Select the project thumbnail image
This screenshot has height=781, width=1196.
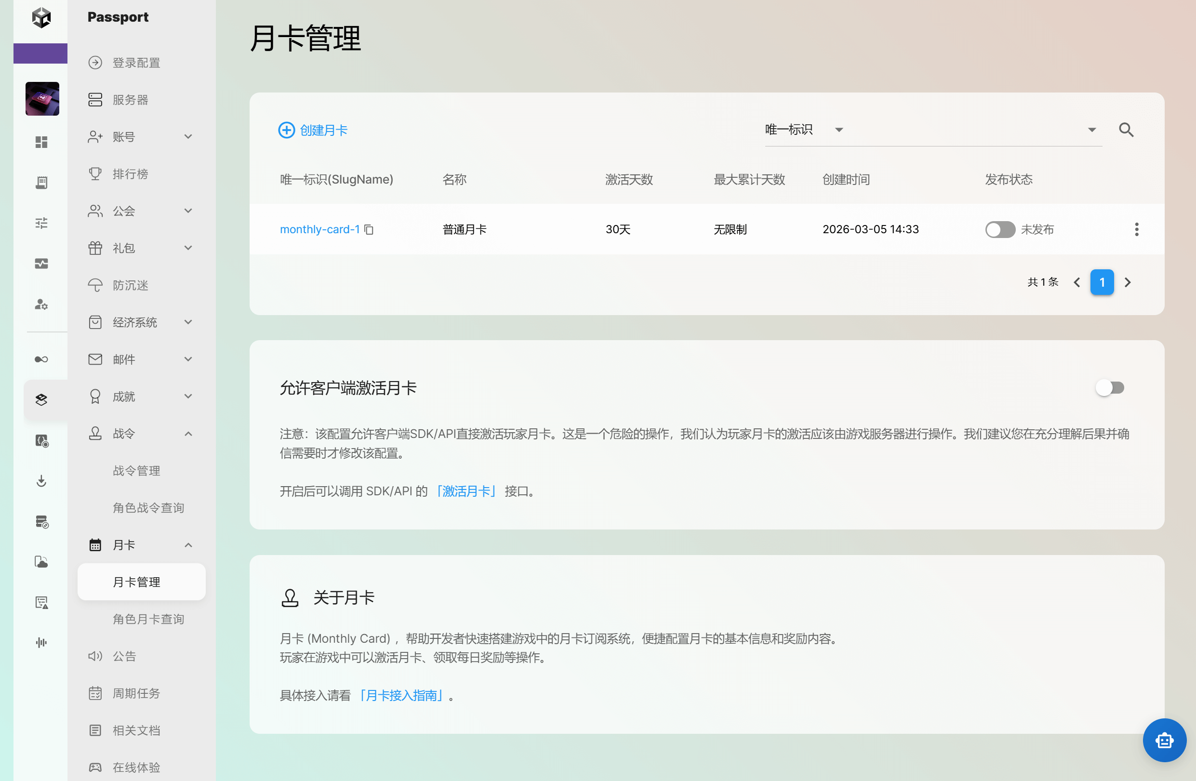42,99
